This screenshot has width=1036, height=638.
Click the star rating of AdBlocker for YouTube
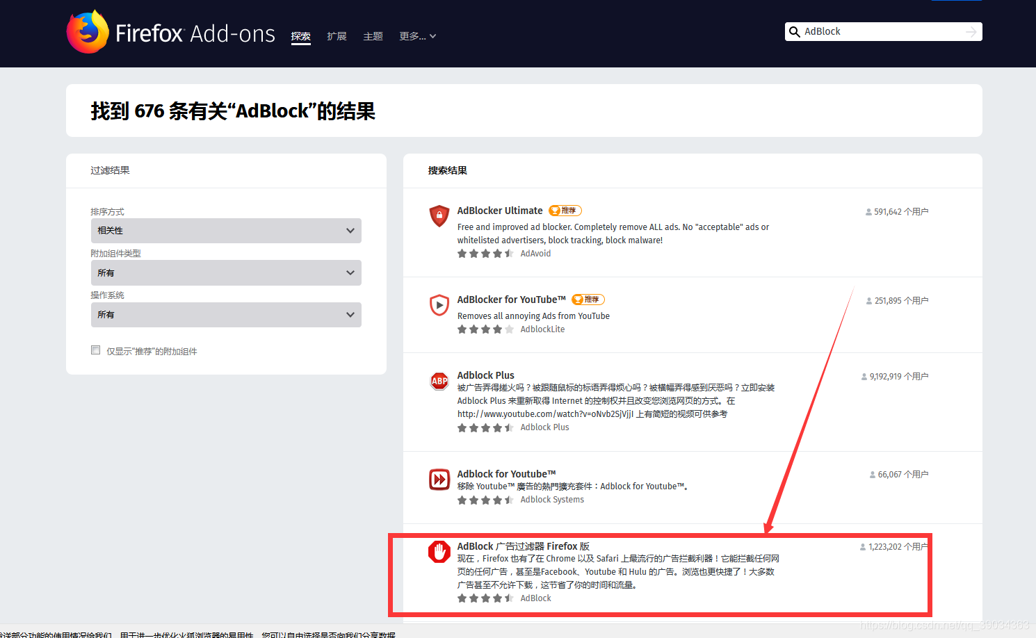[x=485, y=329]
